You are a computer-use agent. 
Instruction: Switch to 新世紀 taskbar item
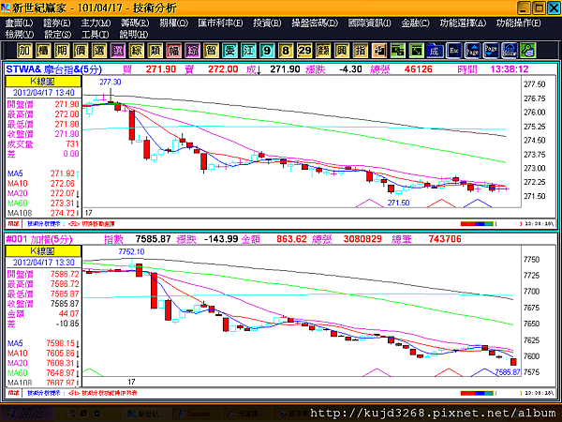pos(147,414)
